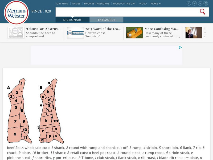This screenshot has height=160, width=213.
Task: Open the YouTube icon in header
Action: click(x=200, y=3)
